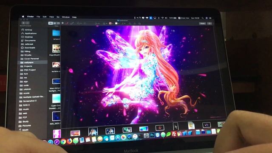
Task: Open Desktop folder in sidebar
Action: (x=27, y=37)
